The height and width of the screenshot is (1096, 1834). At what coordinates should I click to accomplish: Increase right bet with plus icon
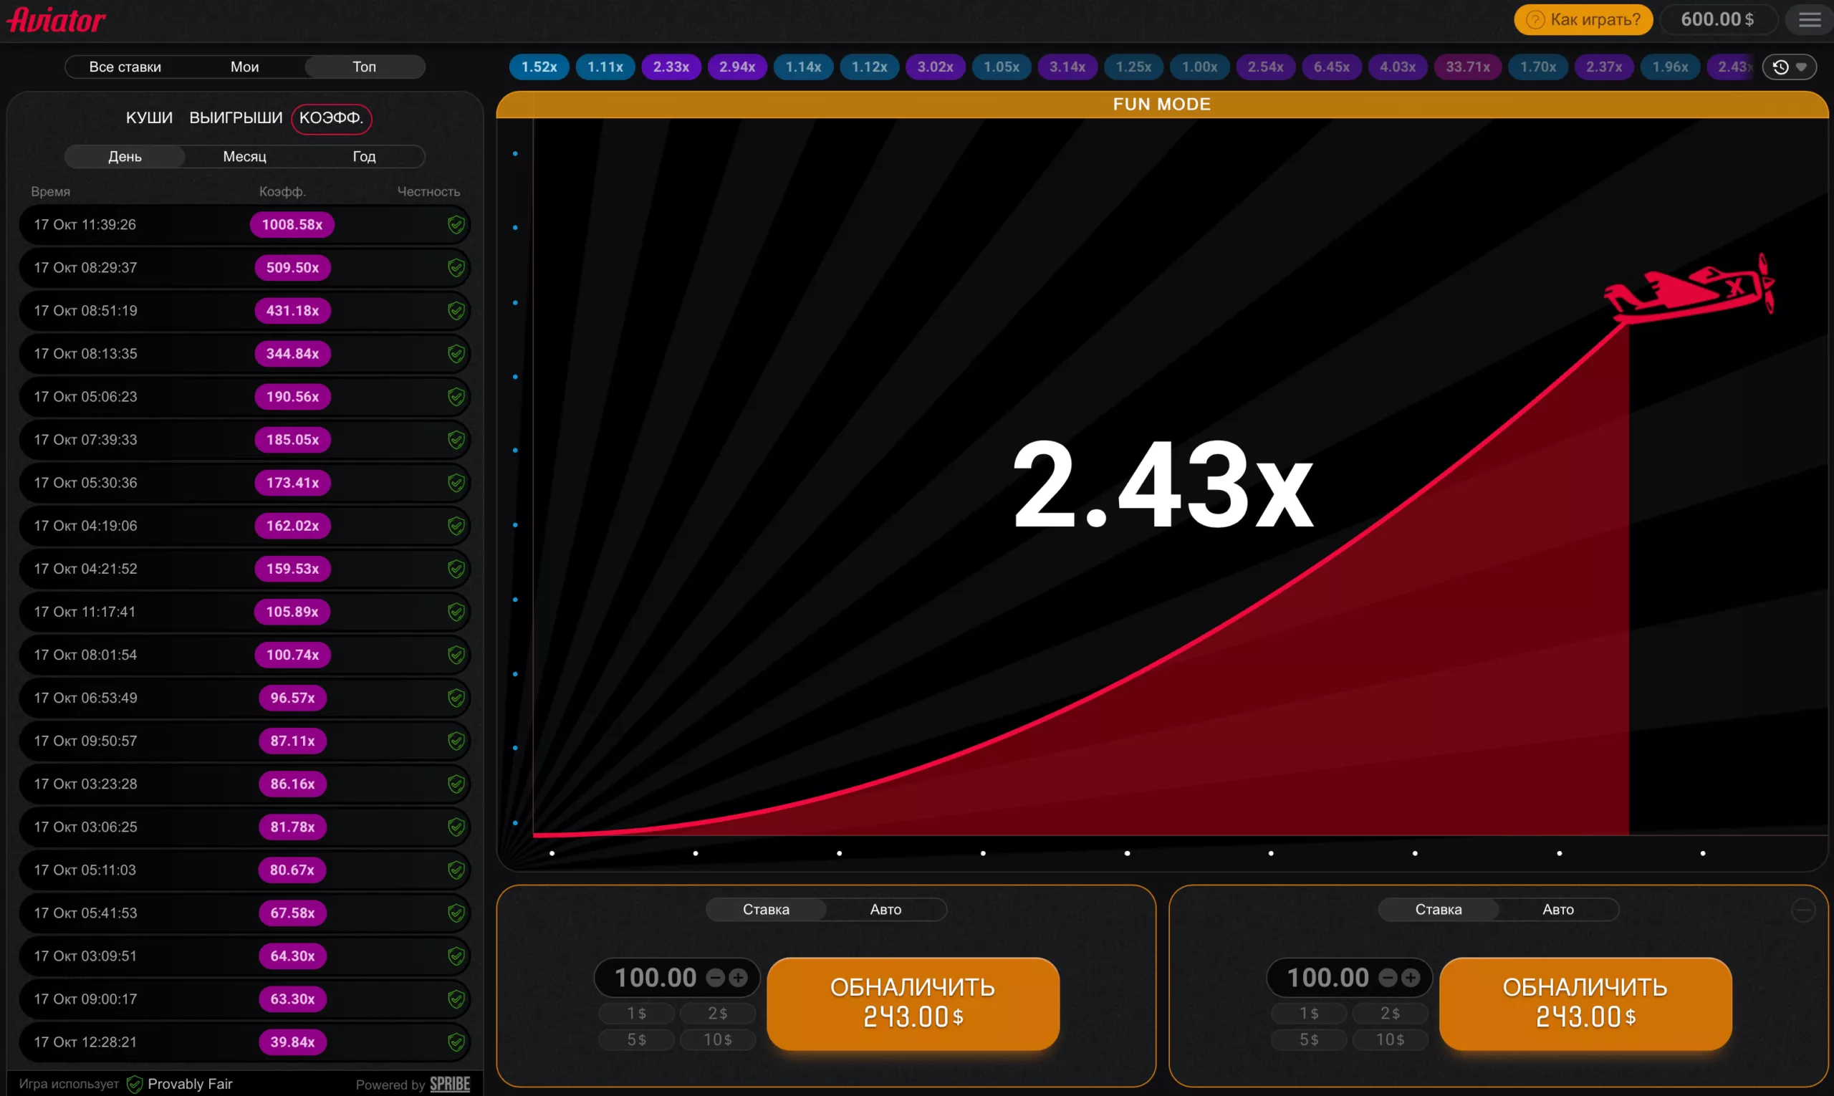point(1410,978)
